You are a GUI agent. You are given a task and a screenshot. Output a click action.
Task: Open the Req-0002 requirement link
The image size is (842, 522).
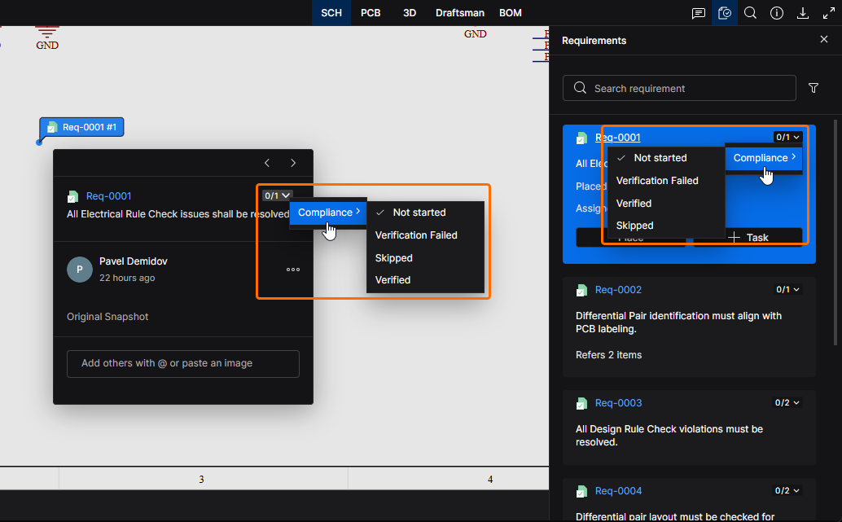tap(618, 290)
